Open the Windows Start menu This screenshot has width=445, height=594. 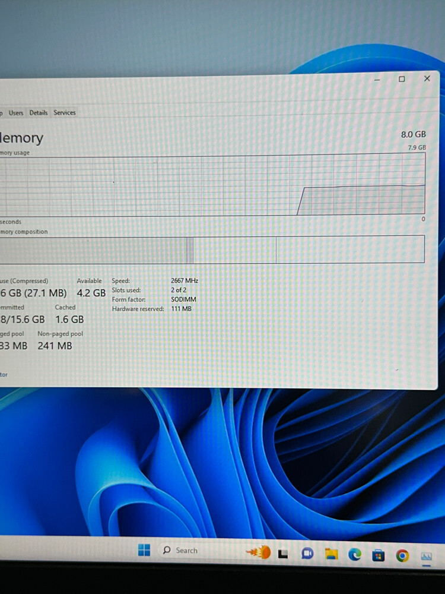tap(144, 549)
